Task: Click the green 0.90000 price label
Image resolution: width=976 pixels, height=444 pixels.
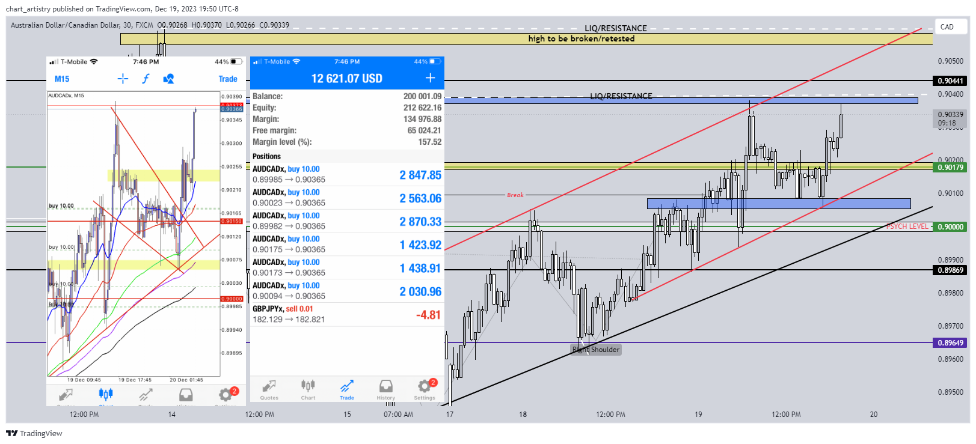Action: click(x=950, y=227)
